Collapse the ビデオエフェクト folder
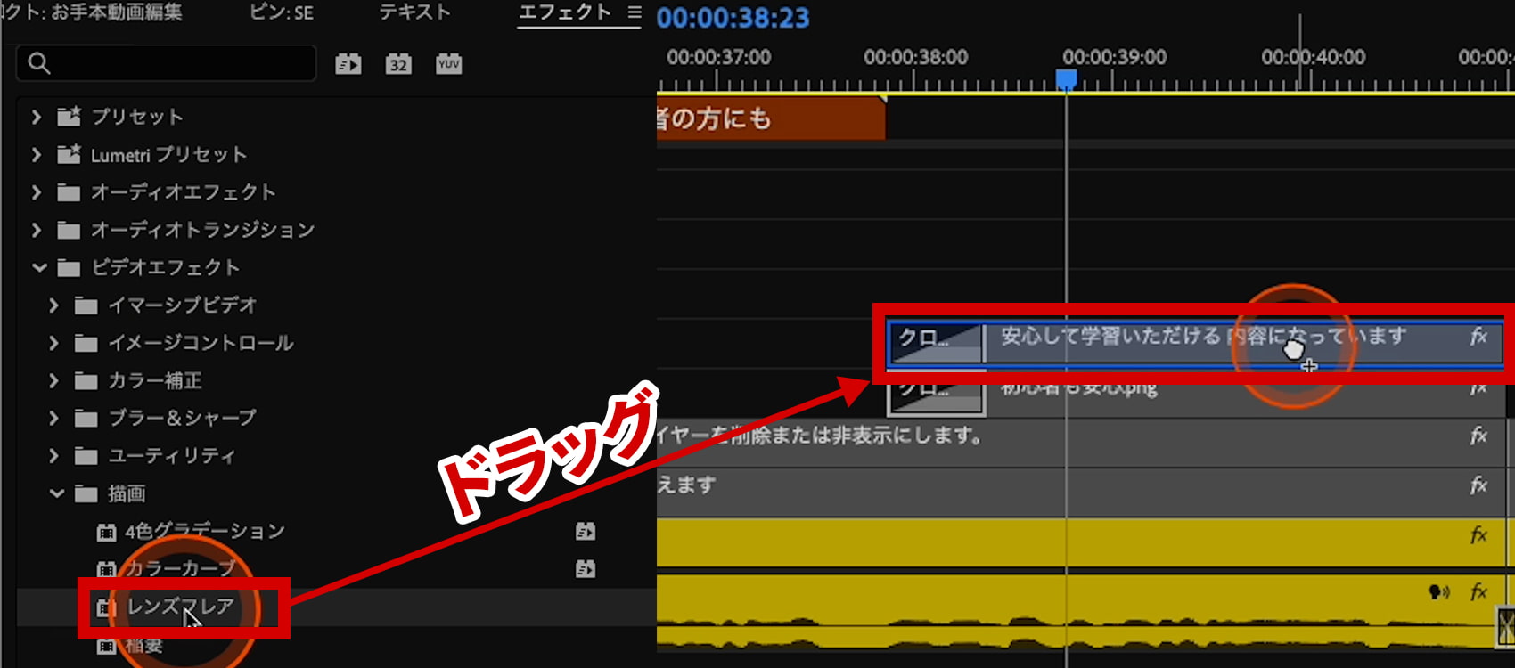Viewport: 1515px width, 668px height. tap(39, 267)
